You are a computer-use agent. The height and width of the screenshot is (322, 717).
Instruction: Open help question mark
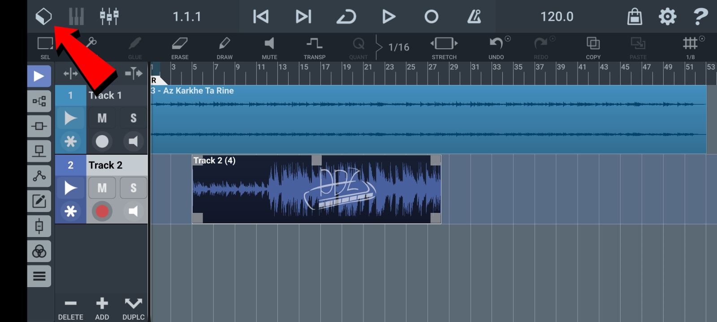(x=700, y=17)
